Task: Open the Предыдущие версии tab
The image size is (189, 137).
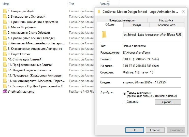Action: (122, 20)
